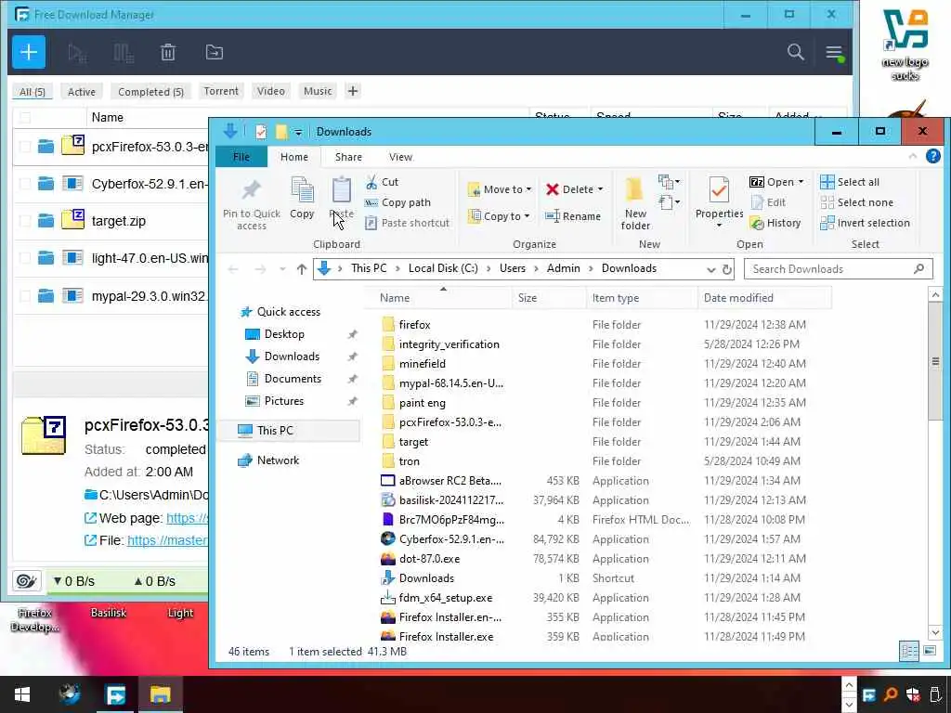Check the pcxFirefox-53.0.3 download checkbox

(x=25, y=147)
